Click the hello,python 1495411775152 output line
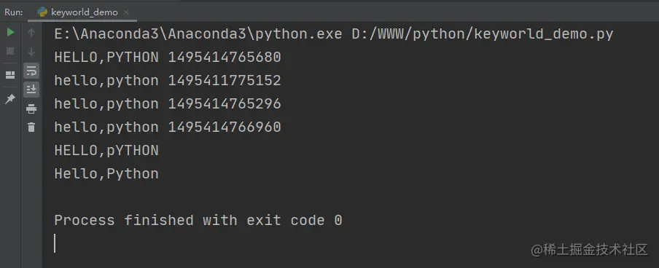The width and height of the screenshot is (659, 268). pyautogui.click(x=168, y=81)
